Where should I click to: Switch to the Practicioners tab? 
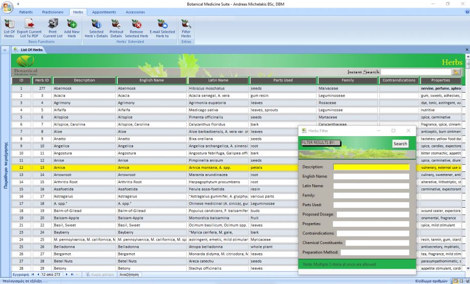click(53, 12)
